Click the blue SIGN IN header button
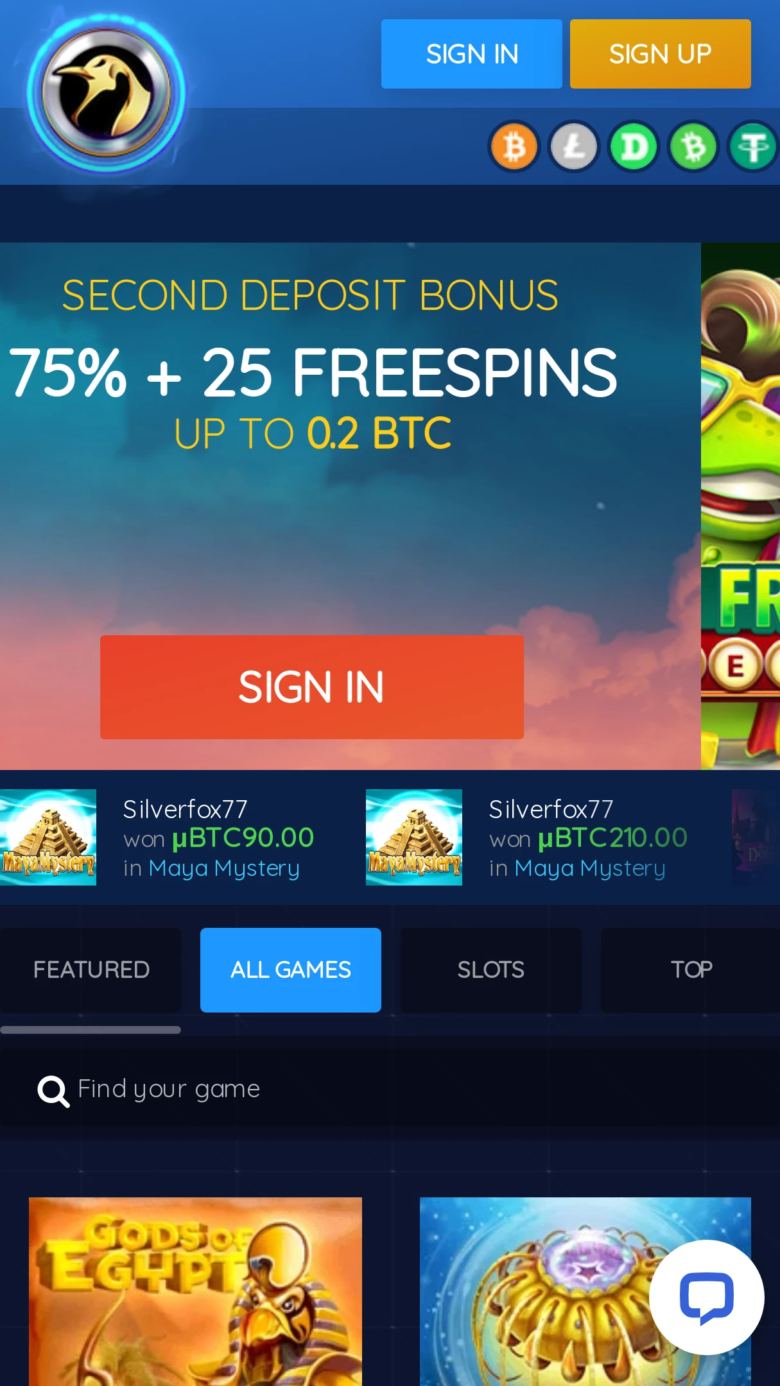Image resolution: width=780 pixels, height=1386 pixels. coord(472,54)
